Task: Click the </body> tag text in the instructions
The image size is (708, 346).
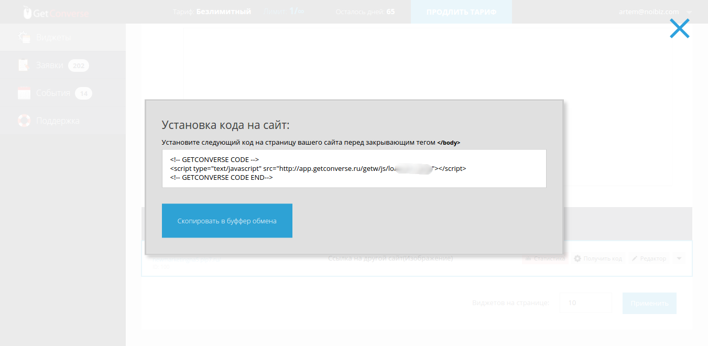Action: tap(449, 143)
